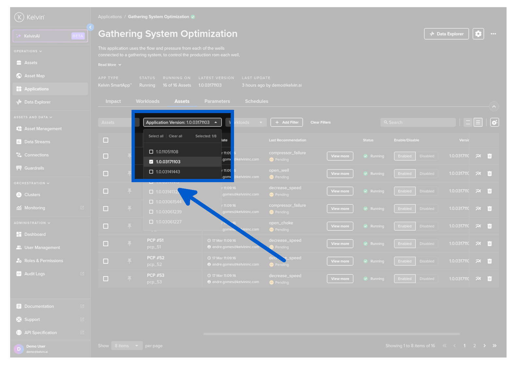Expand the Read More description
The image size is (517, 365).
[109, 65]
